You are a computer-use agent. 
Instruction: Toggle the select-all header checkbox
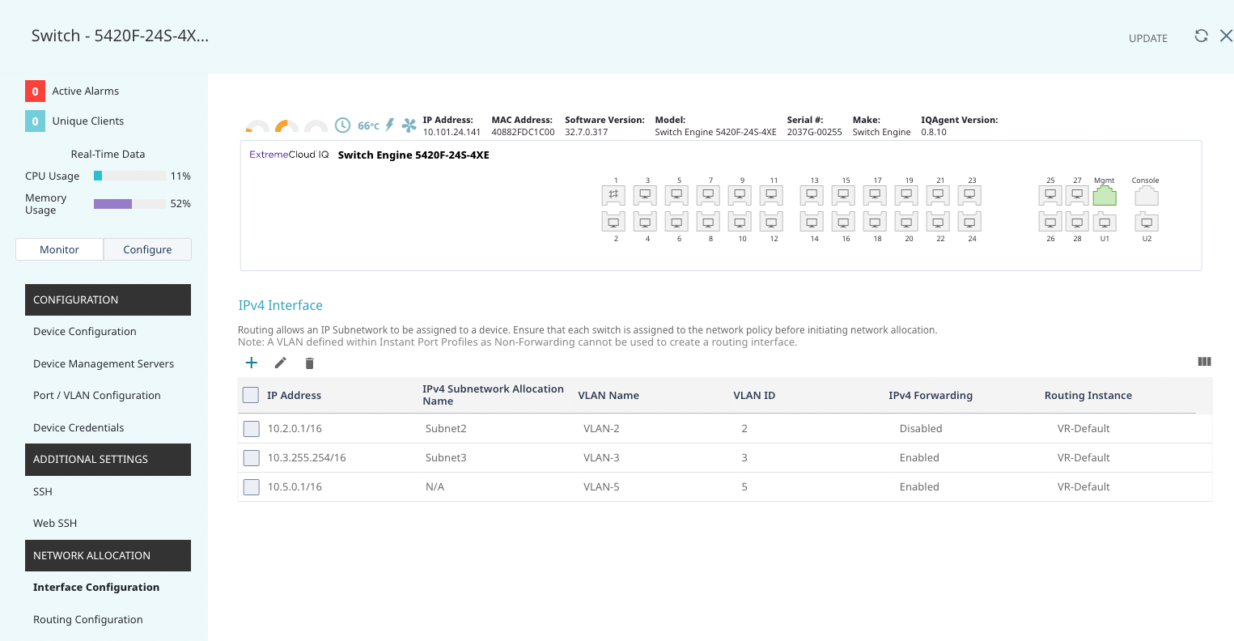pos(251,395)
